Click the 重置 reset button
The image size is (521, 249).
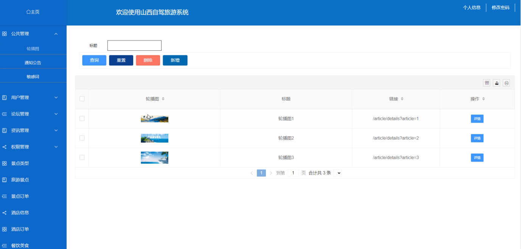[x=121, y=61]
